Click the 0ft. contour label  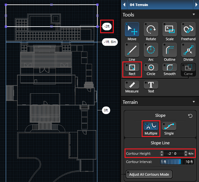coord(106,110)
